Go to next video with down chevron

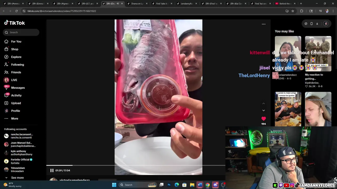point(264,110)
